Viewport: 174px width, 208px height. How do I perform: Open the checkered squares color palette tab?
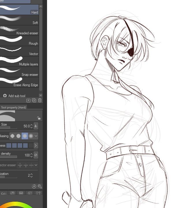[x=12, y=193]
